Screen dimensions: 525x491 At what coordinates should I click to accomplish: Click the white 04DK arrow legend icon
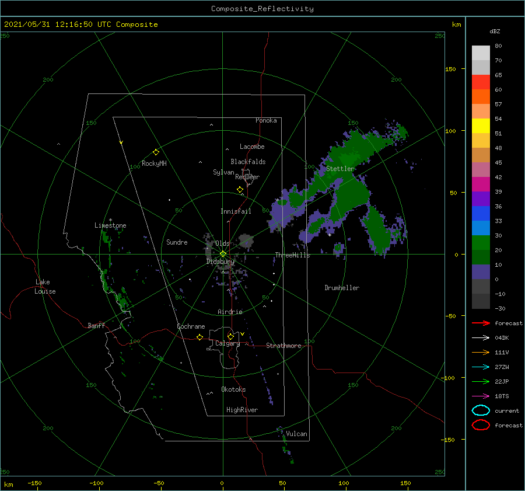tap(481, 338)
